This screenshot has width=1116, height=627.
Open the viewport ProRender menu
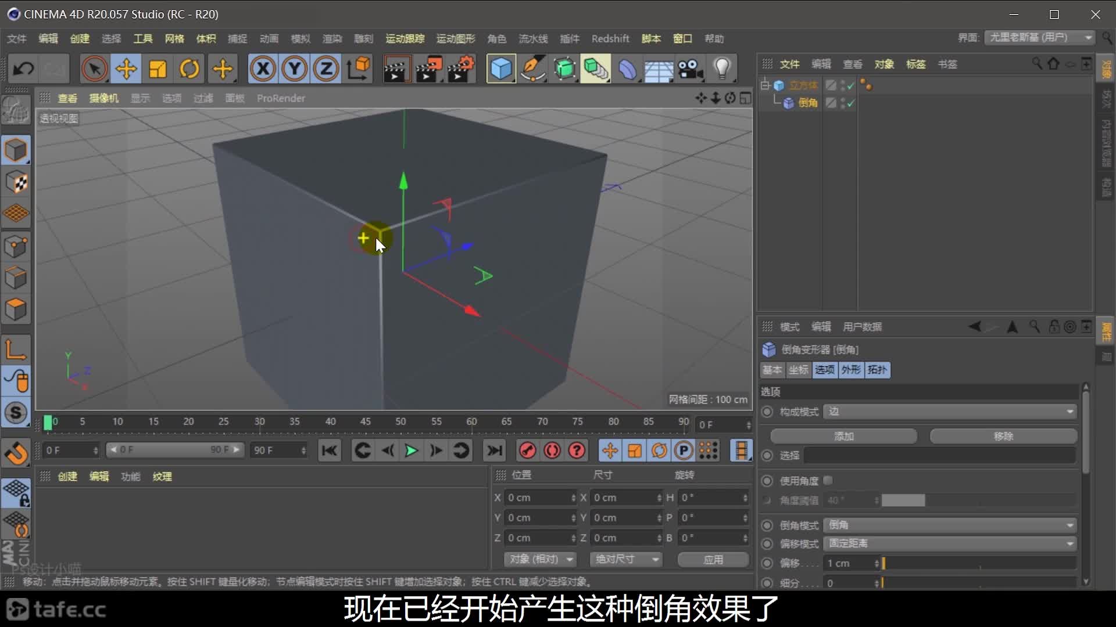[x=281, y=98]
